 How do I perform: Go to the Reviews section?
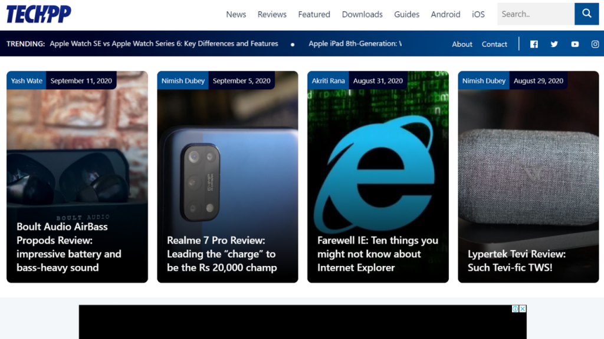(272, 14)
